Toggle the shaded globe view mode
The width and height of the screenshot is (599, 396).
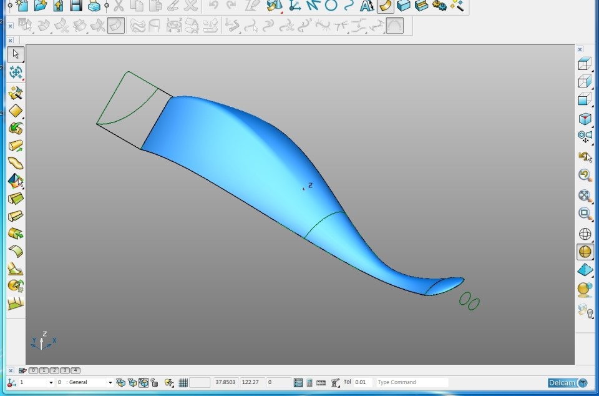pos(585,252)
